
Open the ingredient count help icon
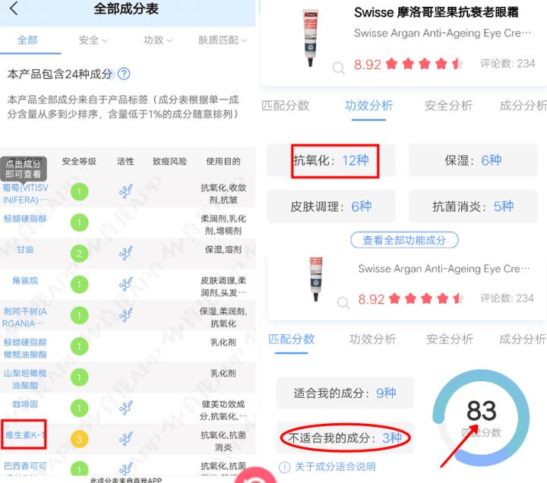tap(124, 74)
